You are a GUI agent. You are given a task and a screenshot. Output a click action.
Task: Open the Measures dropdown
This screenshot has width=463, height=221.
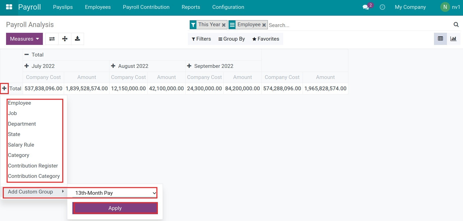[x=24, y=39]
